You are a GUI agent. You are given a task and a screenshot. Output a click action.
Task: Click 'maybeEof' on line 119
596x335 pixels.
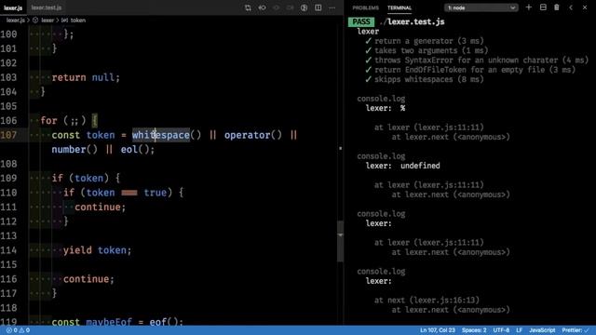coord(109,322)
